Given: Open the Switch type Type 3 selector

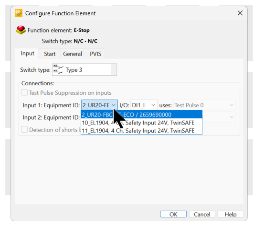Looking at the screenshot, I should [x=85, y=69].
